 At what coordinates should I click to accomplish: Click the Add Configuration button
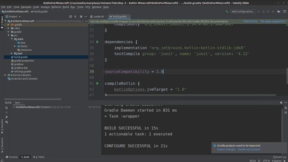point(243,11)
